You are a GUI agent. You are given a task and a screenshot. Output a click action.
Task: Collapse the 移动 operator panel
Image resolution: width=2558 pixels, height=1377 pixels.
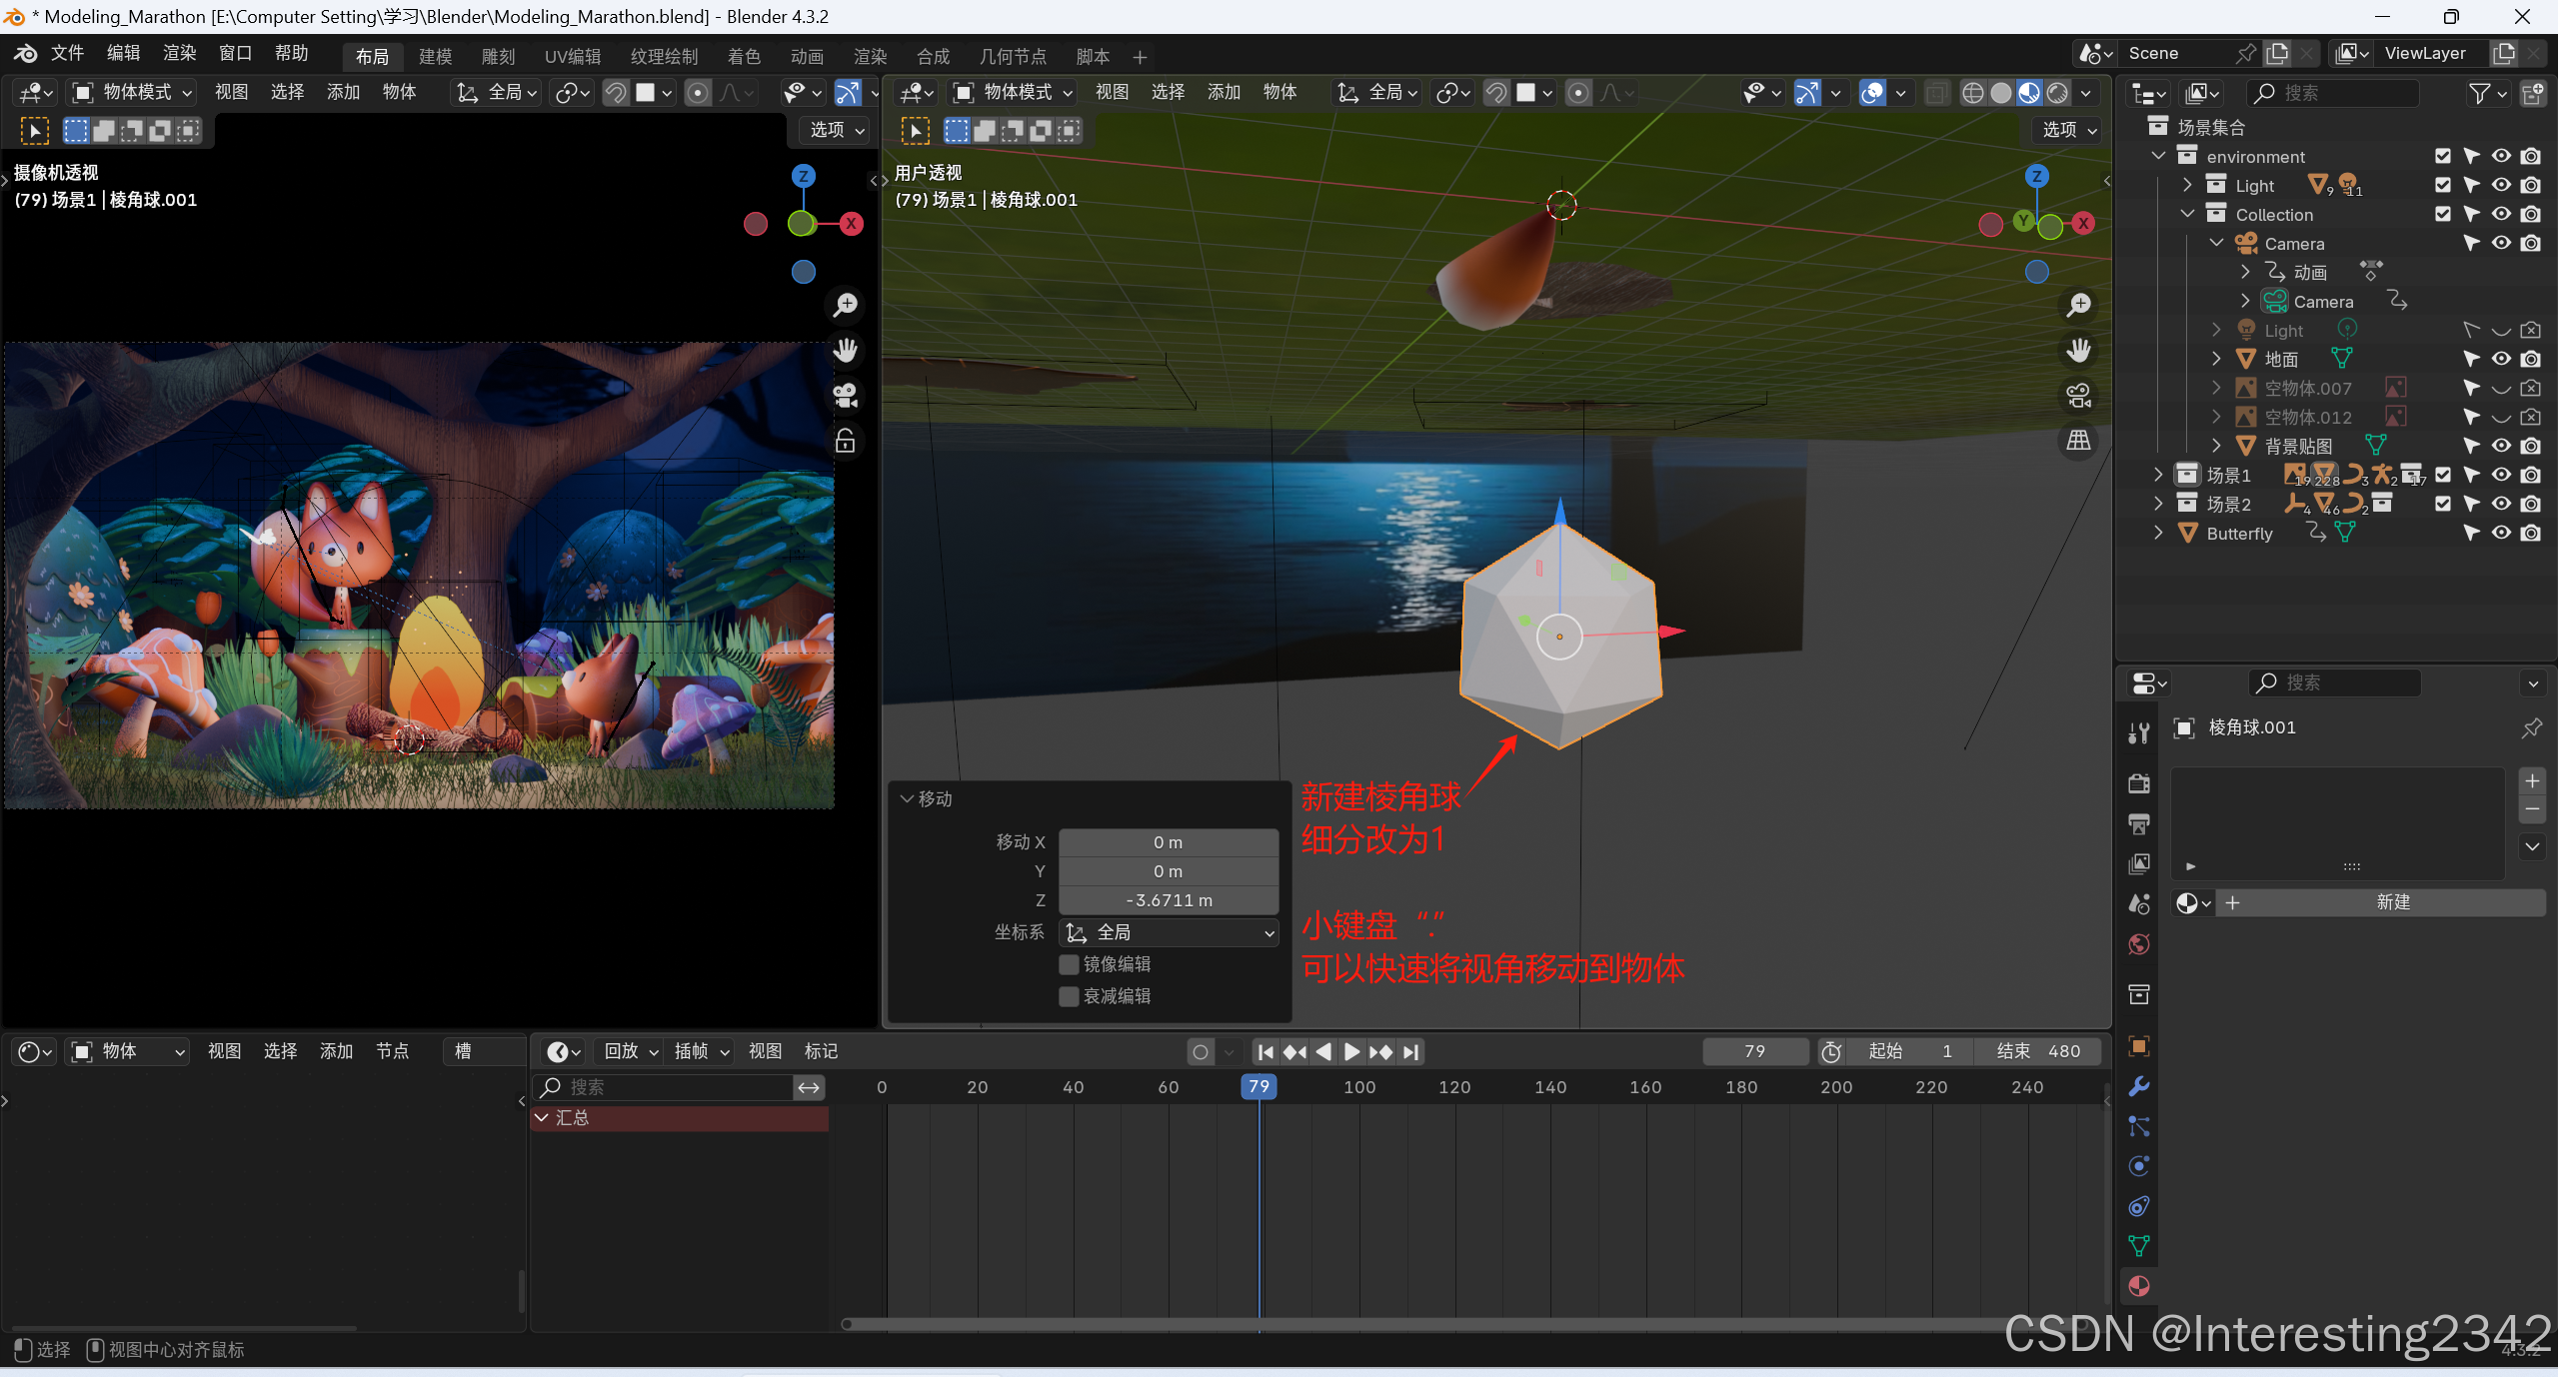click(x=907, y=798)
